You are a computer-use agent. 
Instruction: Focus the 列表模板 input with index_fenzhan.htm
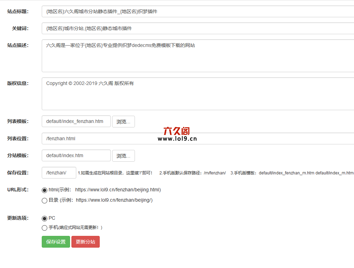(76, 121)
